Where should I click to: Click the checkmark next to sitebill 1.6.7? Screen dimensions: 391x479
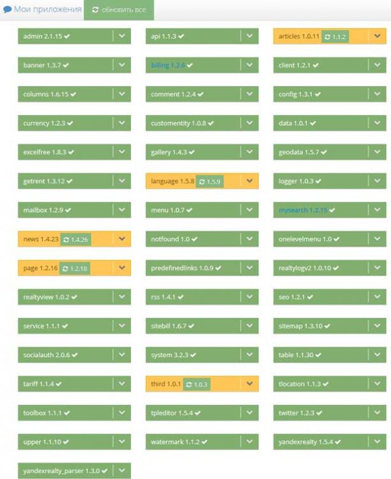[x=191, y=326]
